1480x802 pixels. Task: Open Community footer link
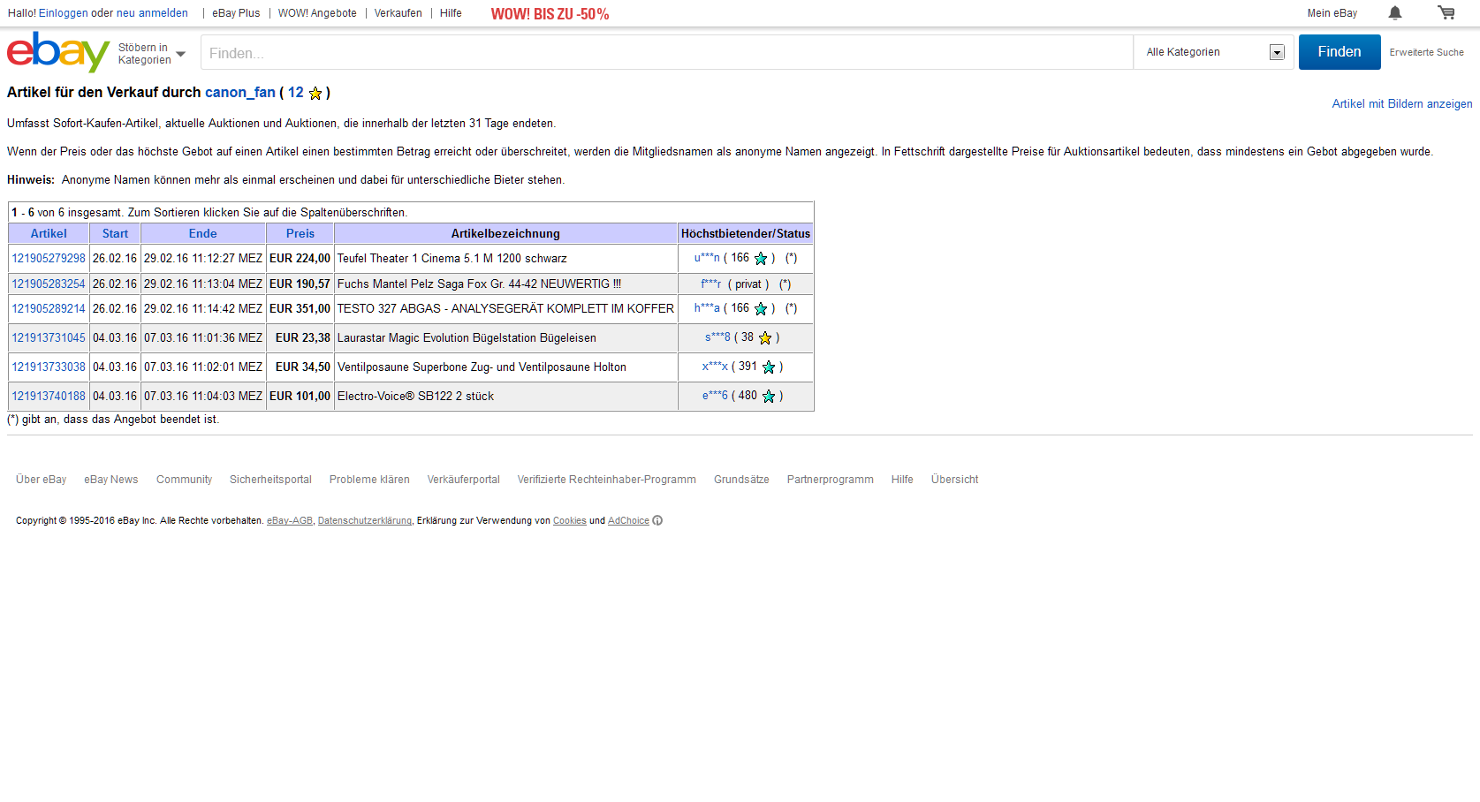click(184, 480)
